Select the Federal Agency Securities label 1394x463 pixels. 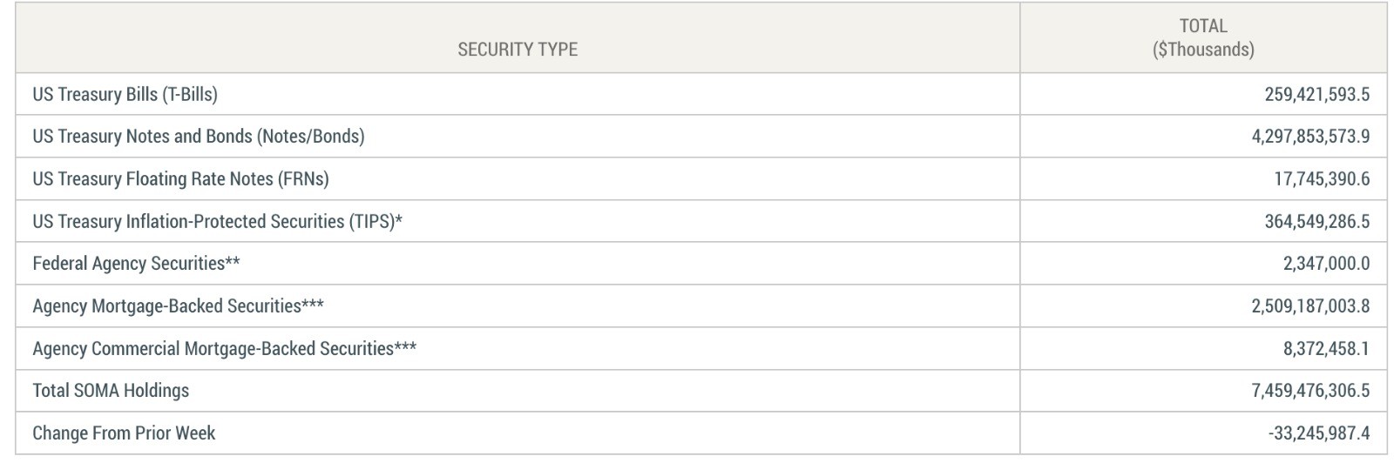pos(136,264)
